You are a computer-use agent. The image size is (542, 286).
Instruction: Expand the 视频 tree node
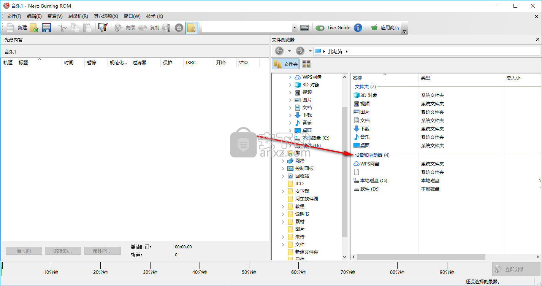(290, 92)
